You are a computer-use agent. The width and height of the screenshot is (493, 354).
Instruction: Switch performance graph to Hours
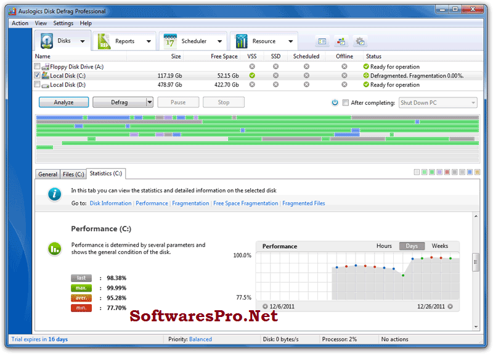point(384,246)
